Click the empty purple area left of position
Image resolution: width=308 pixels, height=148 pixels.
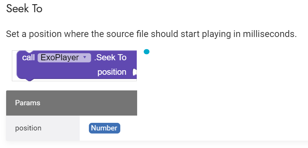point(57,72)
